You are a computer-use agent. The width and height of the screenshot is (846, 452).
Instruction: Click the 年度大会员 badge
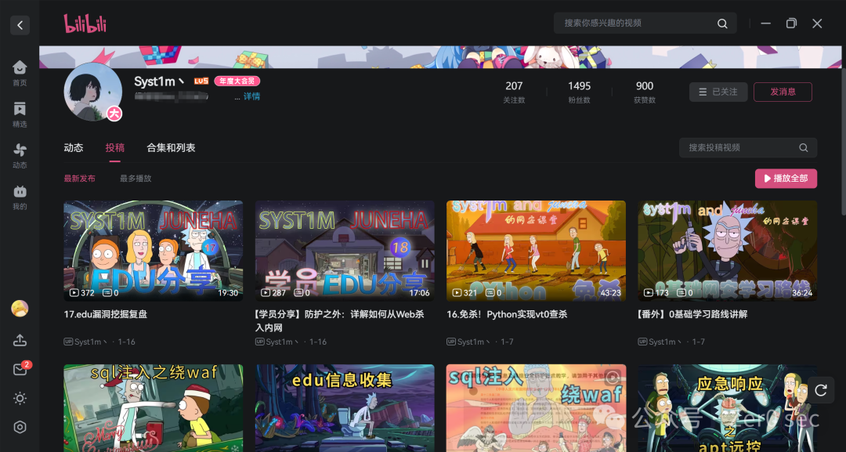click(237, 81)
